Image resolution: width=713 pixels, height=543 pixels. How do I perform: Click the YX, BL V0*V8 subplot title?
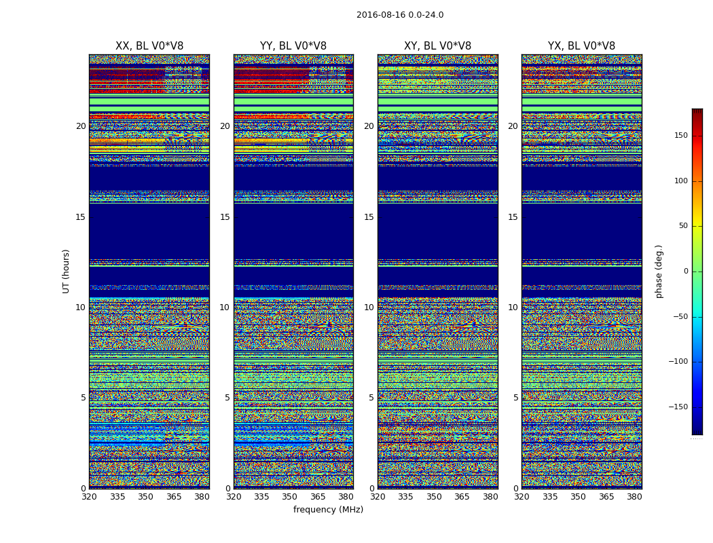(x=581, y=46)
